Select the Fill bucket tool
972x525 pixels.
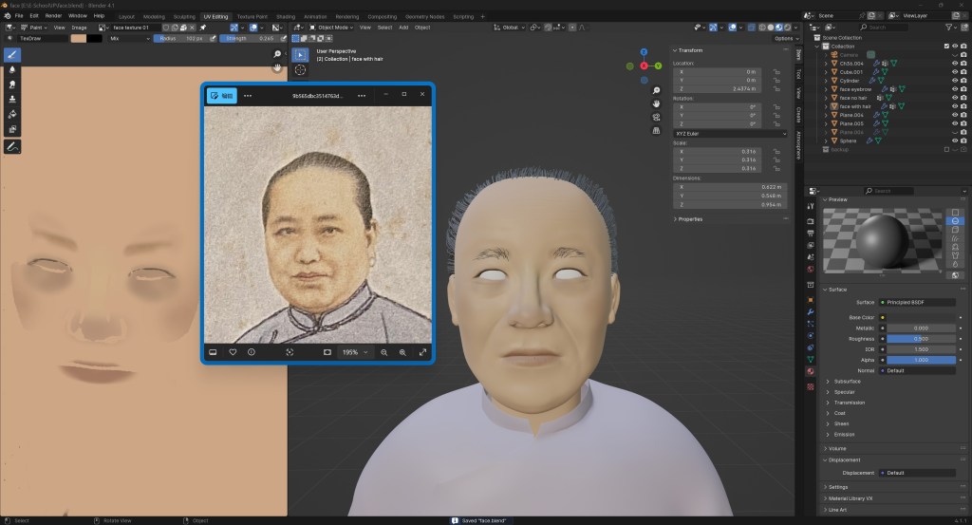click(13, 114)
